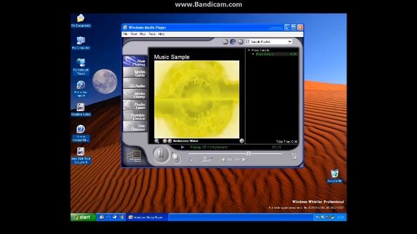417x234 pixels.
Task: Open the File menu
Action: click(125, 34)
